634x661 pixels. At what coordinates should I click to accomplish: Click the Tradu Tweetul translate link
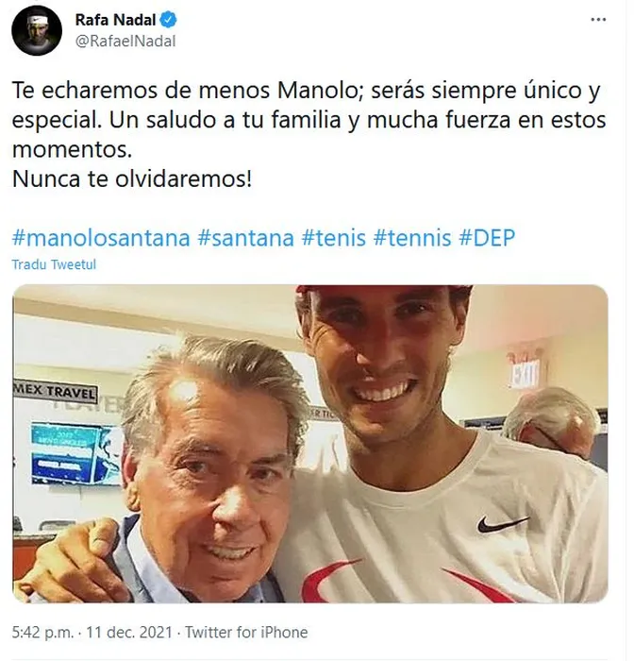[54, 264]
